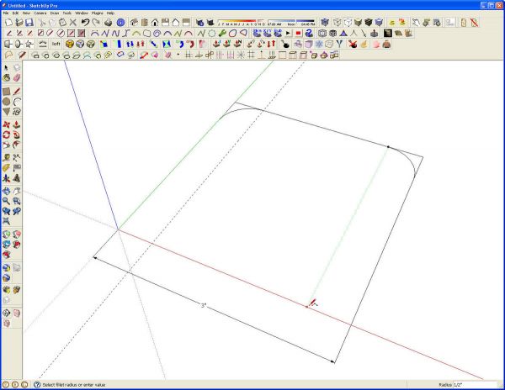Screen dimensions: 505x390
Task: Open the Camera menu
Action: pos(40,13)
